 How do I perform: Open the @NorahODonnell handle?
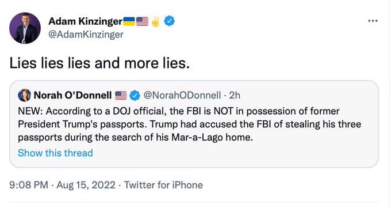pyautogui.click(x=182, y=95)
